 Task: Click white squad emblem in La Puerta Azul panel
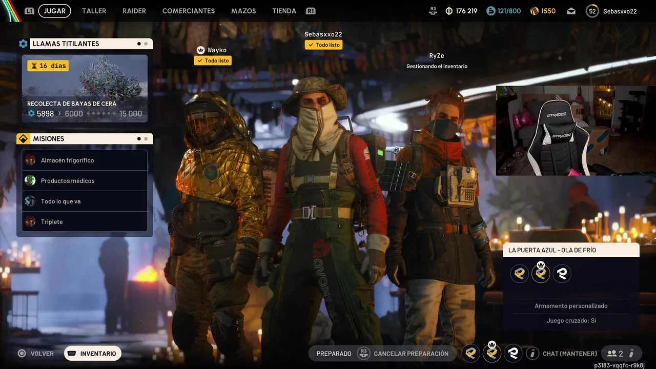(x=562, y=273)
